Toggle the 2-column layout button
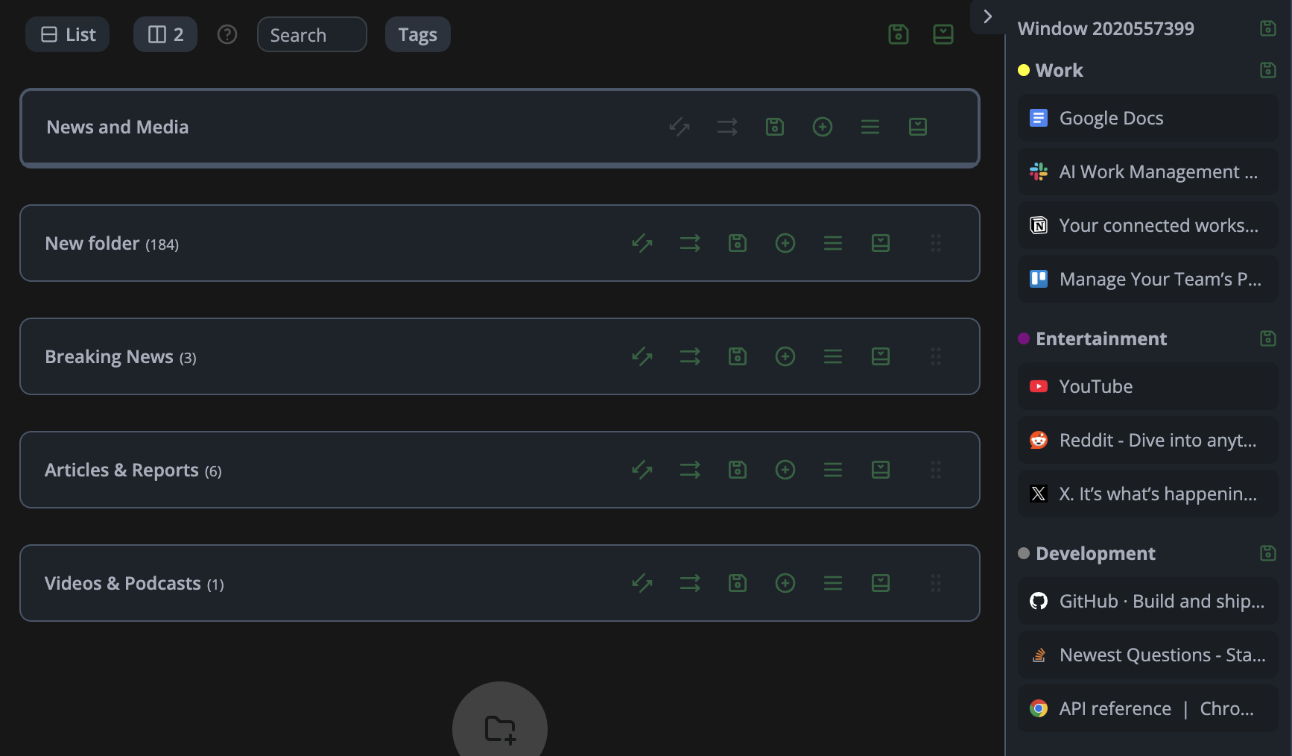This screenshot has height=756, width=1292. [165, 34]
